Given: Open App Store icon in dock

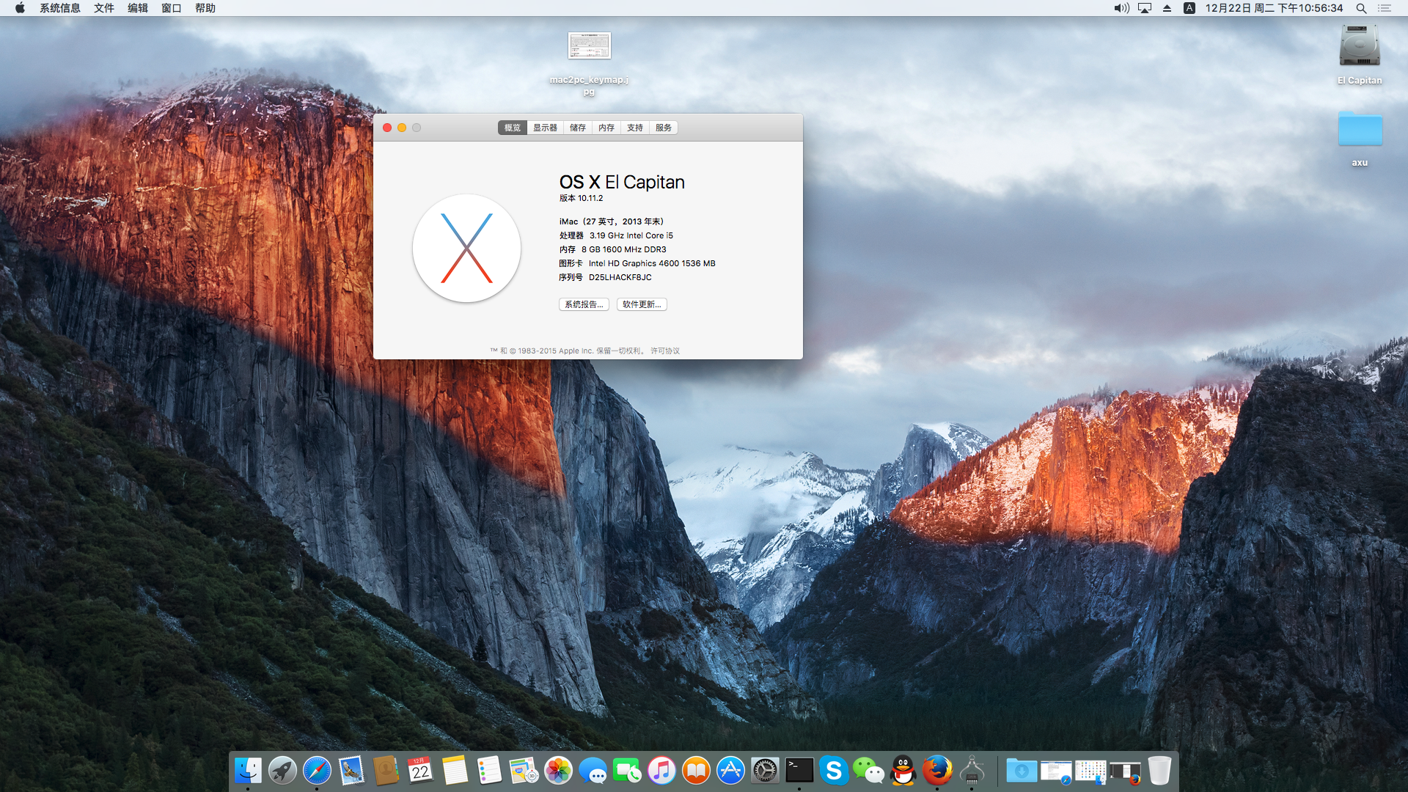Looking at the screenshot, I should point(730,771).
